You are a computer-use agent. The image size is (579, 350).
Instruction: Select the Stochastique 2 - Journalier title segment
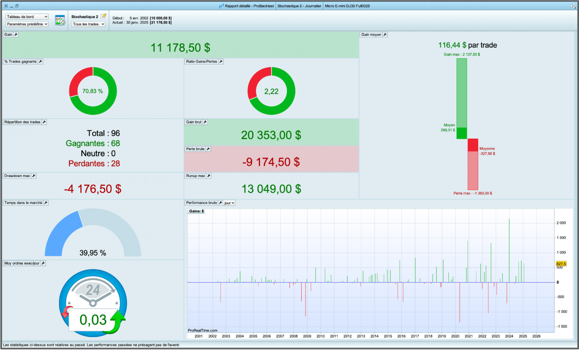tap(299, 6)
